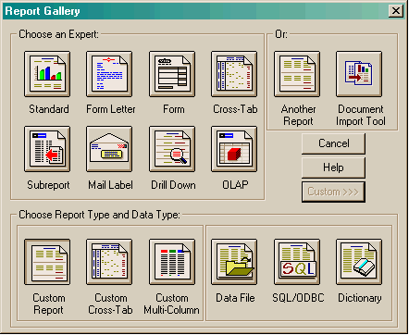The height and width of the screenshot is (335, 409).
Task: Select Data File as the data type
Action: [234, 262]
